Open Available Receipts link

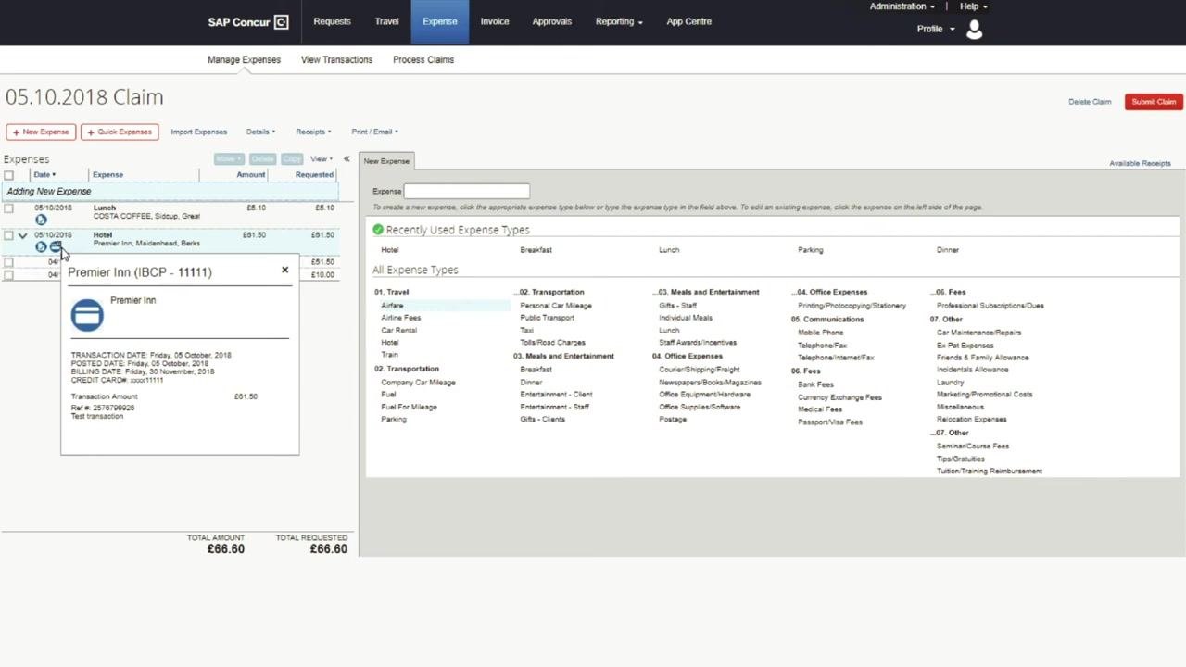(x=1140, y=164)
